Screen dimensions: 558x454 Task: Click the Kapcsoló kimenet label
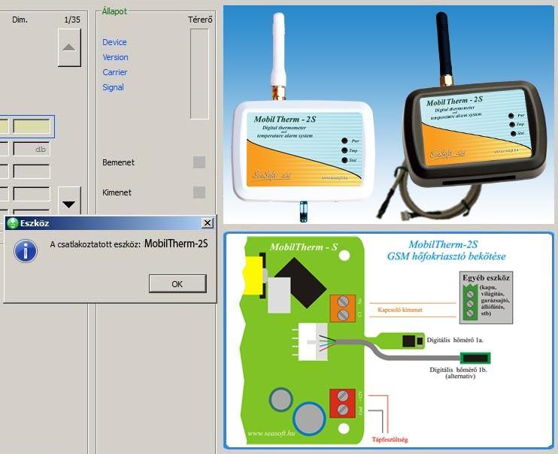pos(400,310)
